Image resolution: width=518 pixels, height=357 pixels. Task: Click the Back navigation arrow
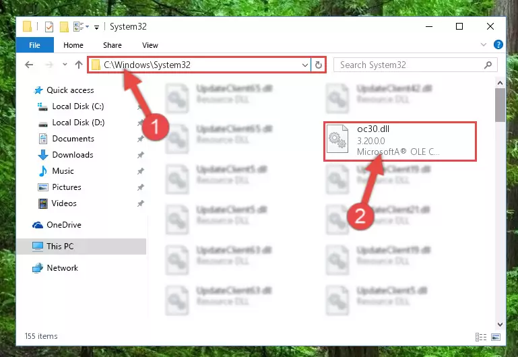coord(29,65)
